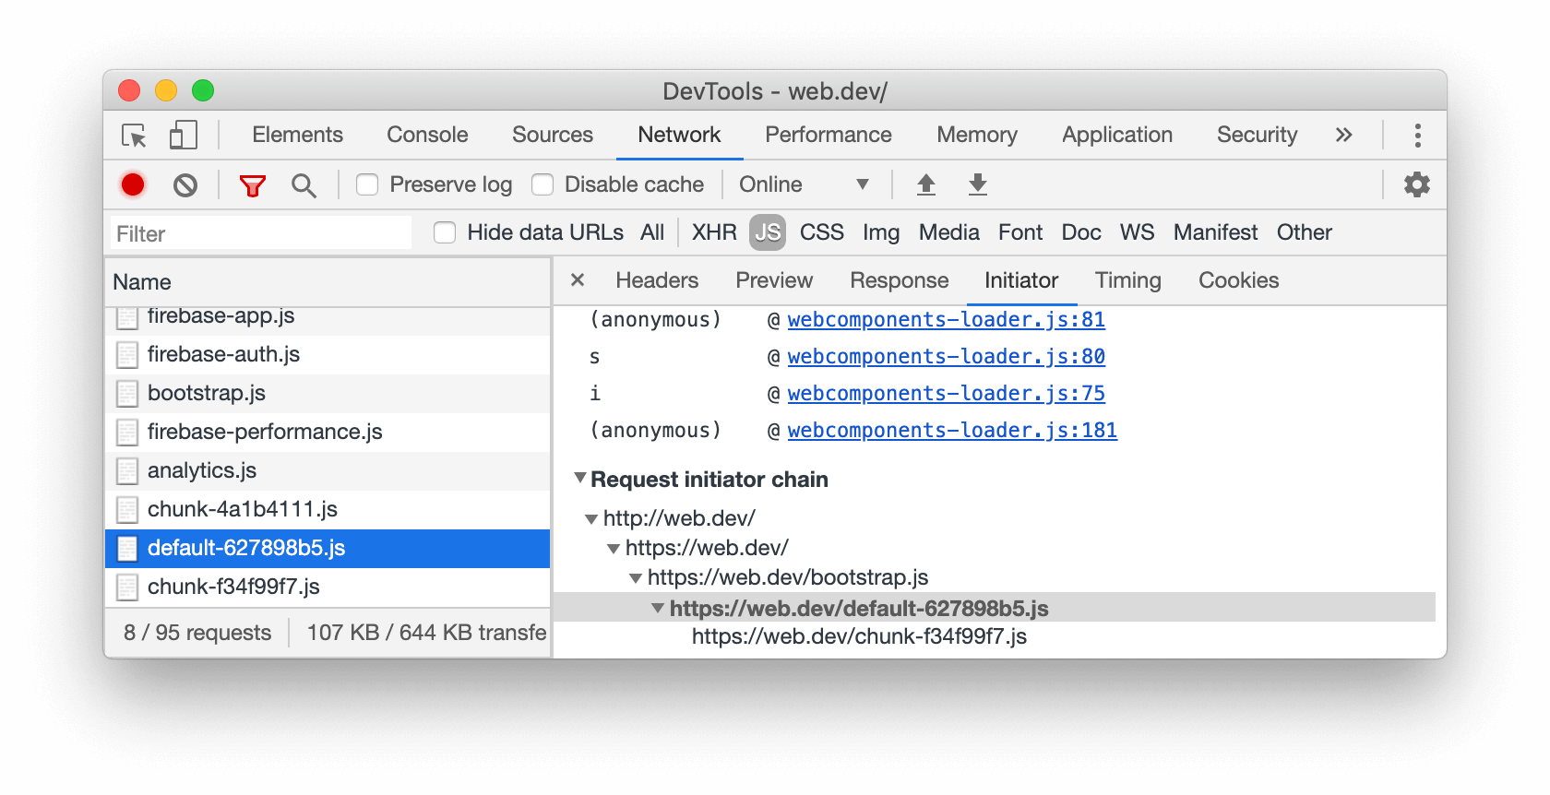Check the Hide data URLs checkbox
Viewport: 1550px width, 795px height.
click(445, 232)
